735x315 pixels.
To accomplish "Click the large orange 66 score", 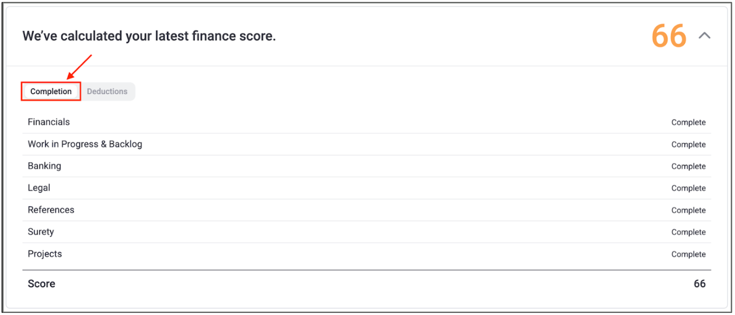I will [x=669, y=36].
